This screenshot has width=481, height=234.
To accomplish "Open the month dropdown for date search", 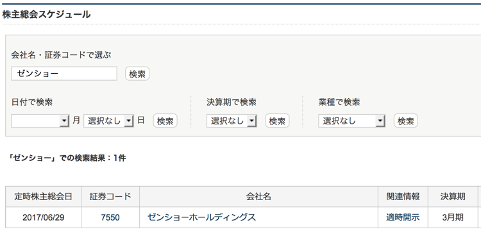I will (40, 121).
